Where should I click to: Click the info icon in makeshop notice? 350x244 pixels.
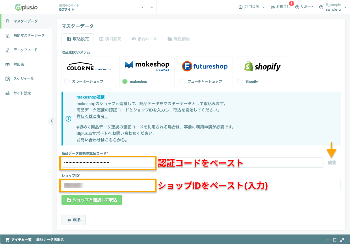pos(68,119)
